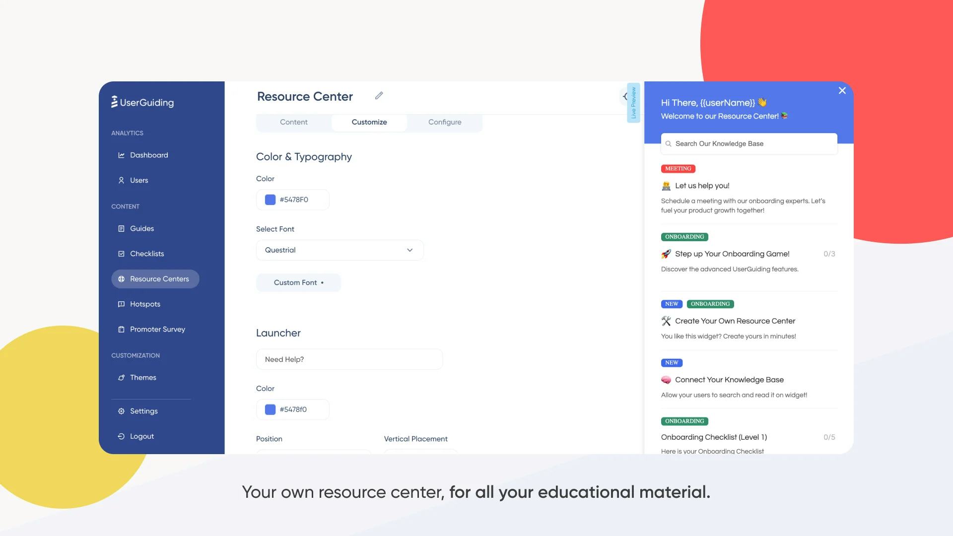Viewport: 953px width, 536px height.
Task: Click the UserGuiding logo in sidebar
Action: [142, 102]
